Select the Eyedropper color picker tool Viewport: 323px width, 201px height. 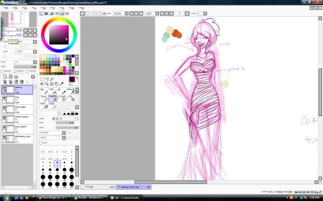62,84
